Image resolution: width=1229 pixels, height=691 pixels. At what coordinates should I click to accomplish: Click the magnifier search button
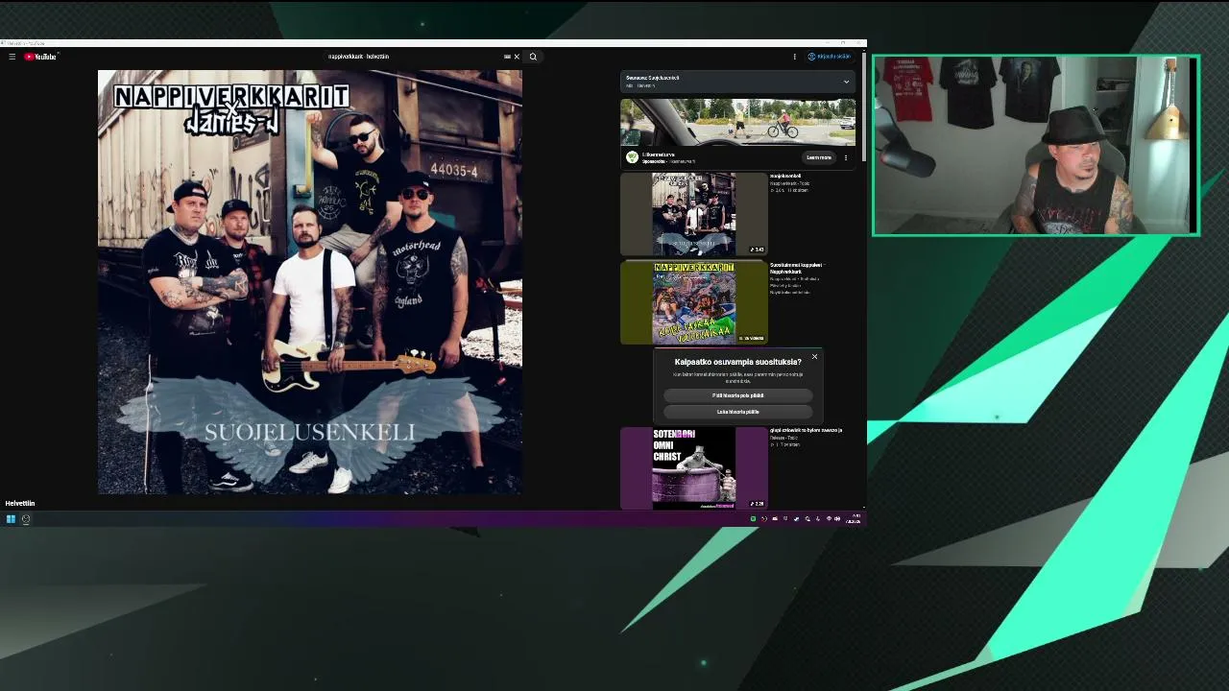(x=533, y=57)
